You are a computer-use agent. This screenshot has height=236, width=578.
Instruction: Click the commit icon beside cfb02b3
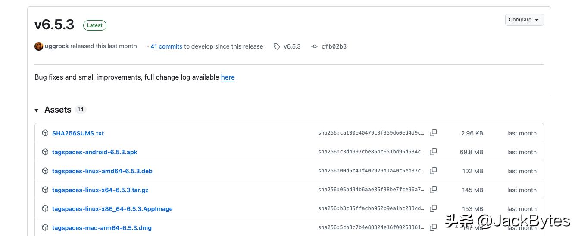tap(315, 46)
